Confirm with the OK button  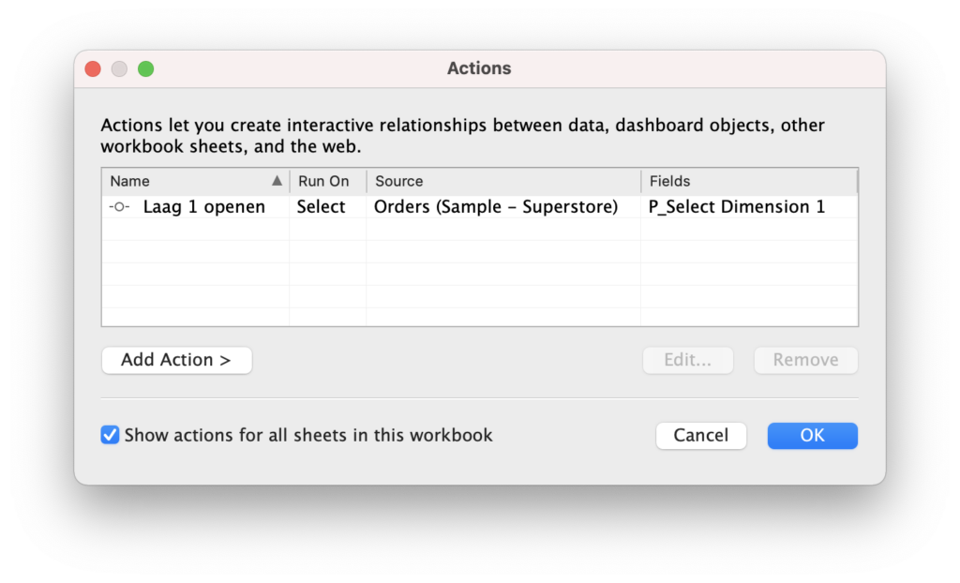[x=812, y=435]
